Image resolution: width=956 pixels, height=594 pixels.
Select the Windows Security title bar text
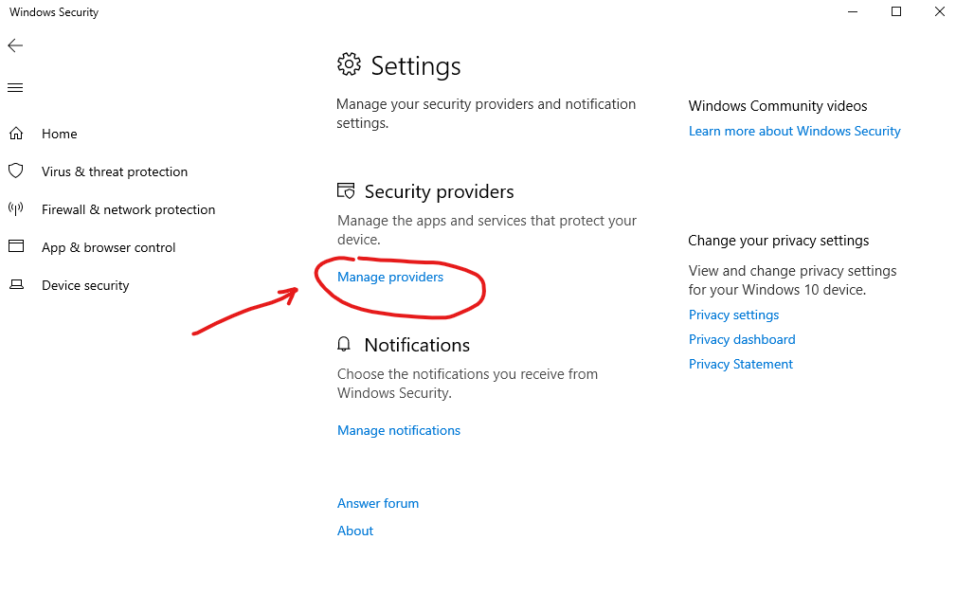53,11
